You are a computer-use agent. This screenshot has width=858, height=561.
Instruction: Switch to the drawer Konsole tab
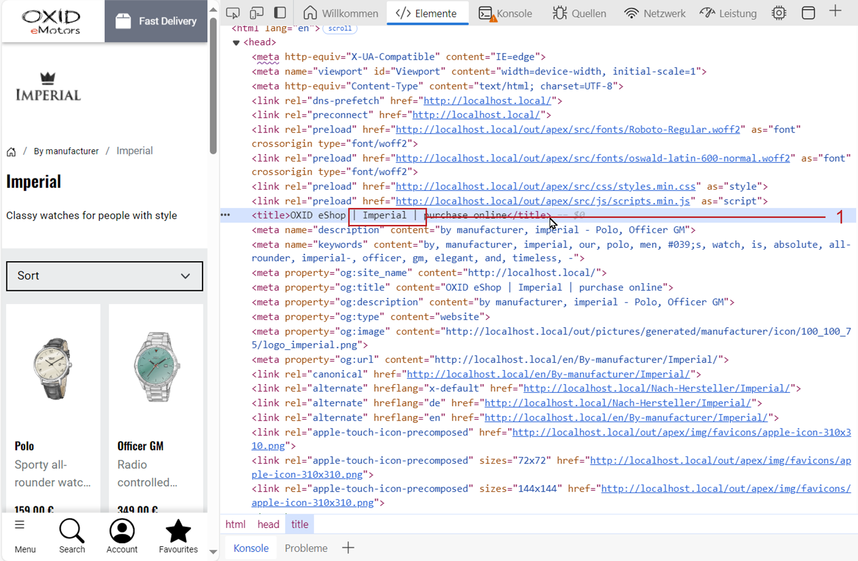pyautogui.click(x=251, y=548)
